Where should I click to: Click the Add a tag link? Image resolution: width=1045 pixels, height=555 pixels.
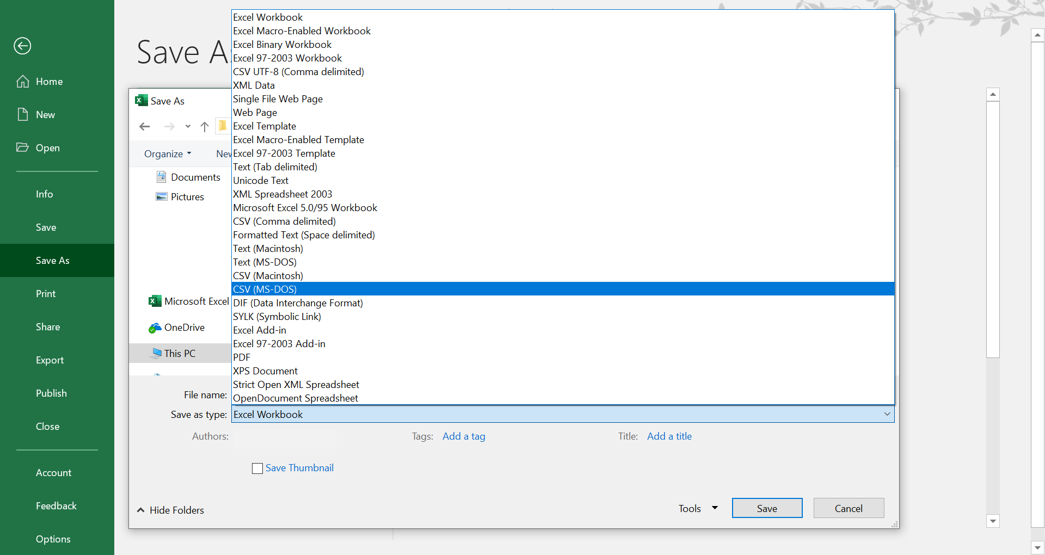click(464, 436)
